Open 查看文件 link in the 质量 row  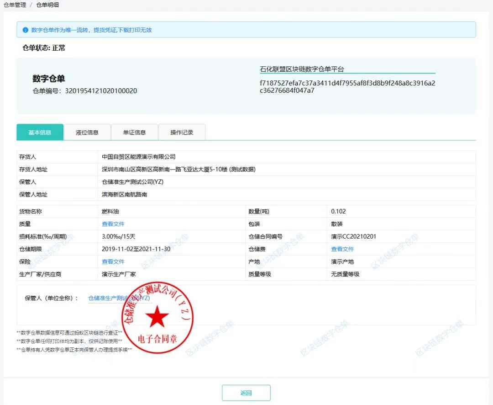(113, 224)
